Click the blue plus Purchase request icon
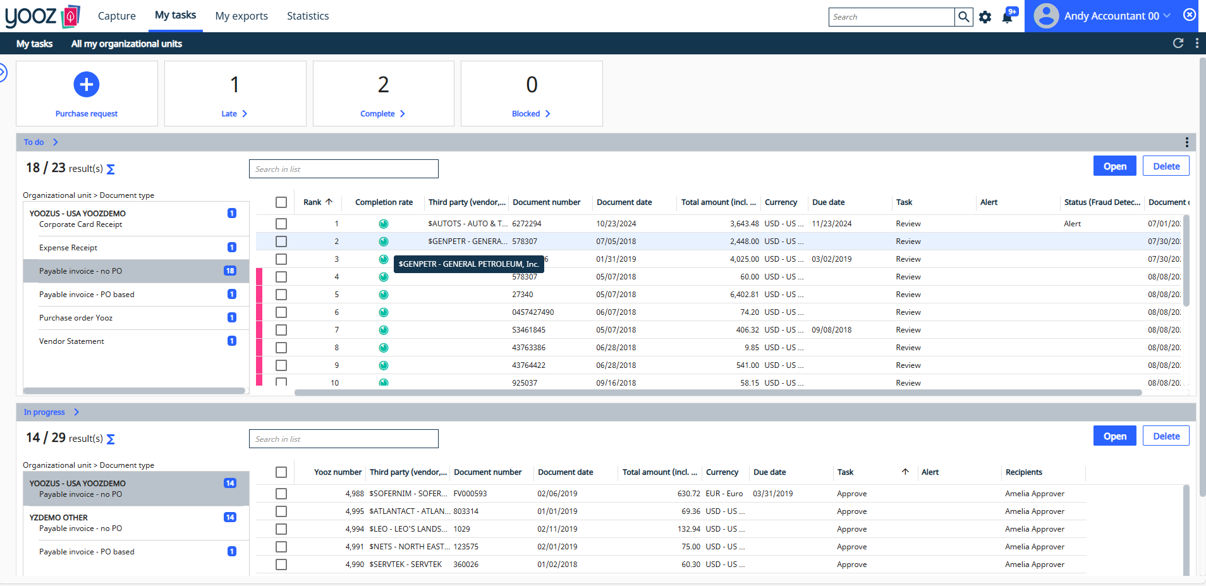This screenshot has width=1206, height=586. pyautogui.click(x=87, y=85)
